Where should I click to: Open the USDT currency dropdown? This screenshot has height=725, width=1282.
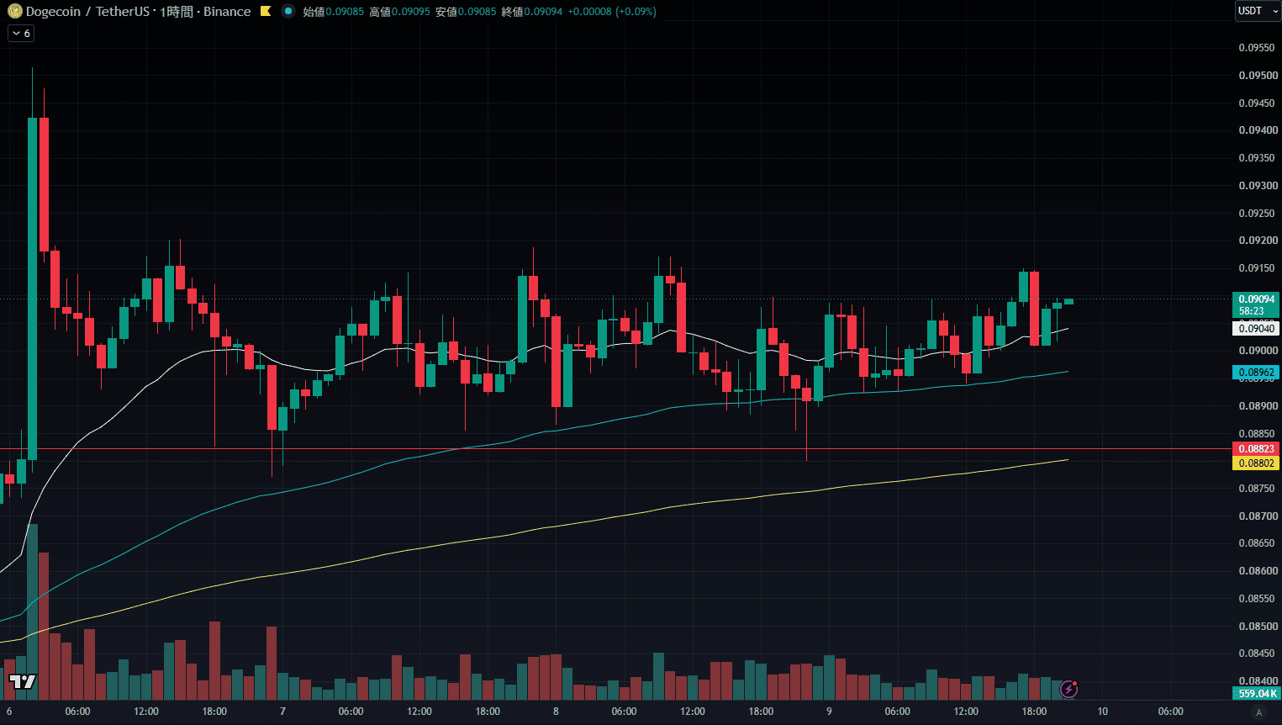[1257, 11]
